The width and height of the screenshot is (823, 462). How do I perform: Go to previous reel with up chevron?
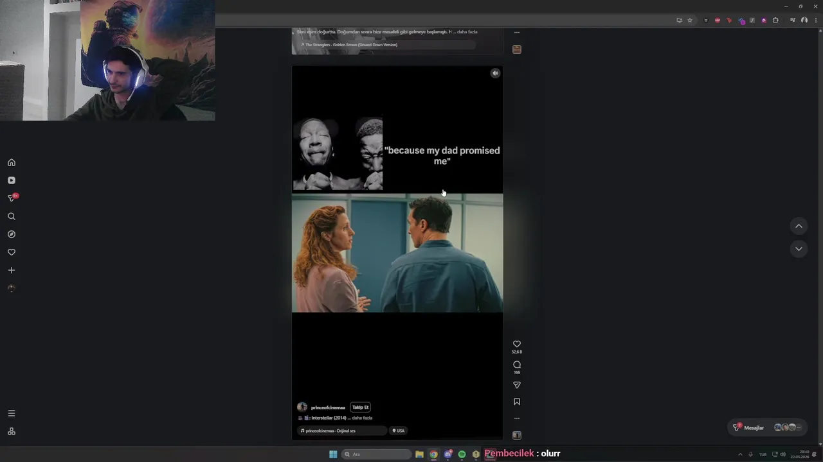point(799,226)
